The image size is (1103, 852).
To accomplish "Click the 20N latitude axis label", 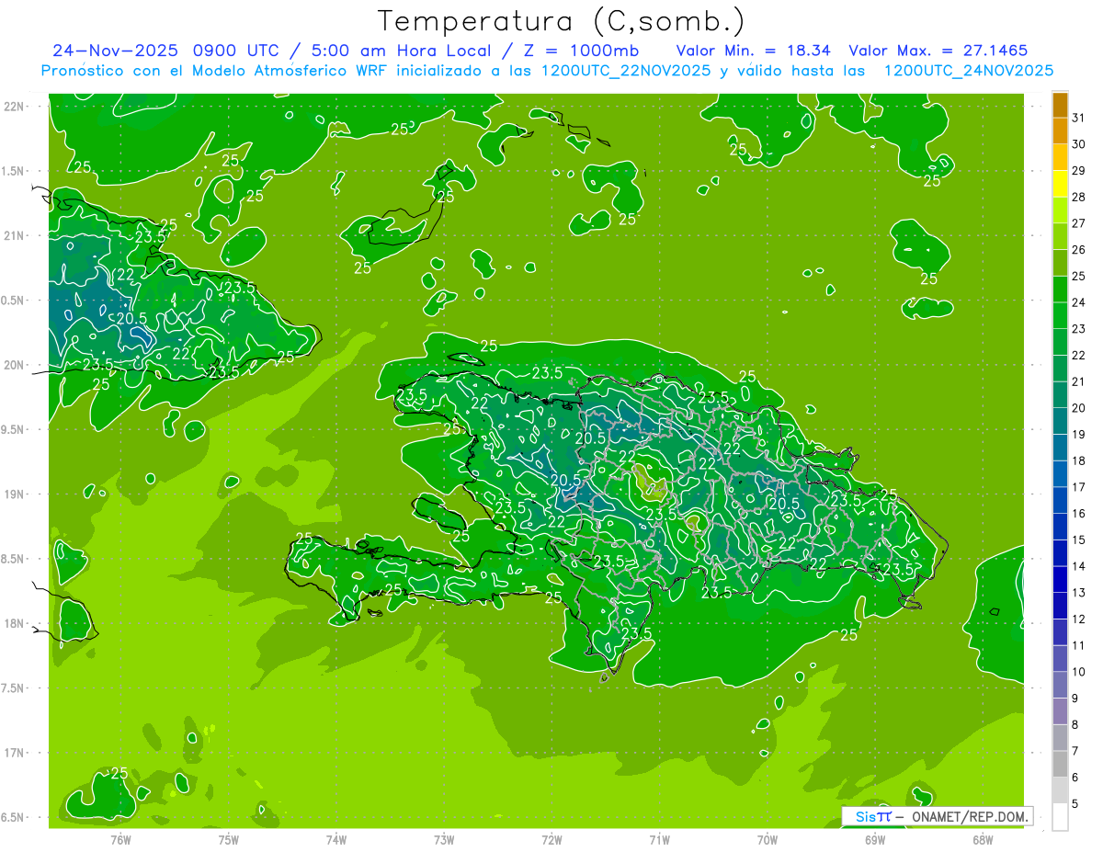I will coord(16,365).
